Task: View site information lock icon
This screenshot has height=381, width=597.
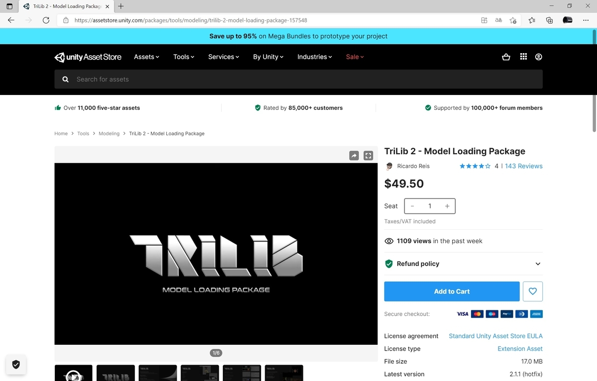Action: [66, 20]
